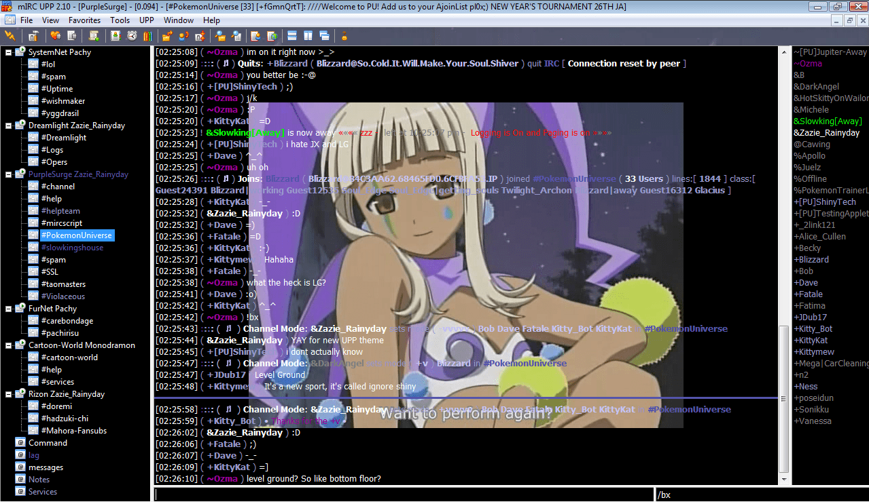This screenshot has width=869, height=502.
Task: Collapse the SystemNet Pachy network tree
Action: point(8,52)
